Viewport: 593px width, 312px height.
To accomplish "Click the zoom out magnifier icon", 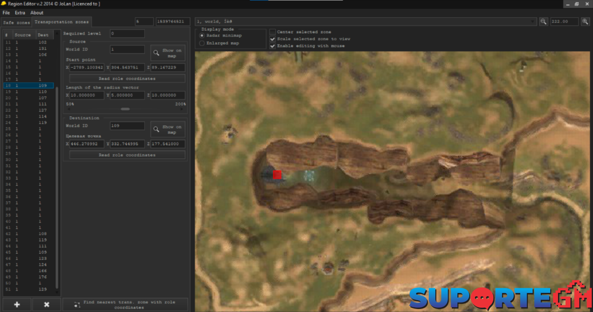I will tap(544, 21).
